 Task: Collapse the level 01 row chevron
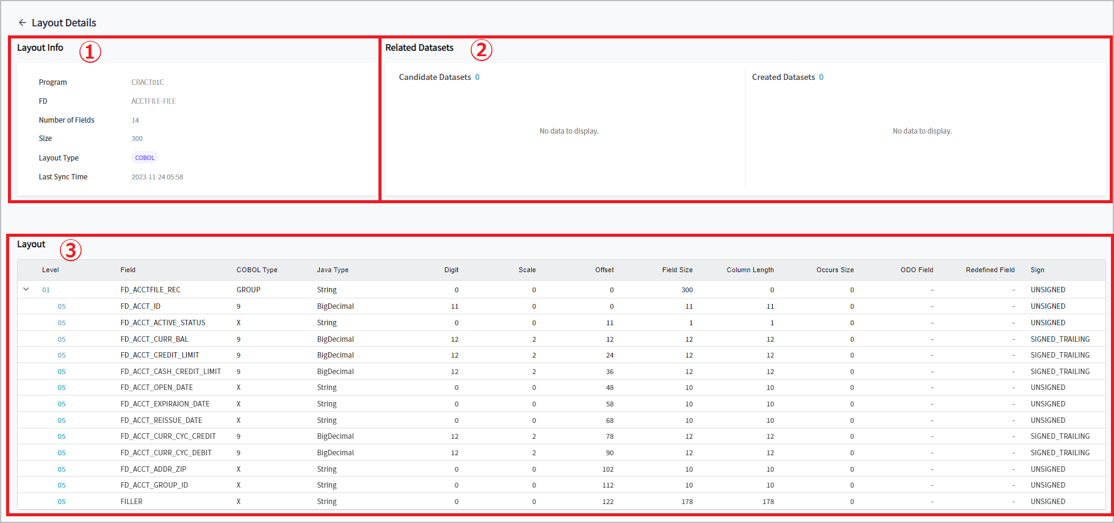tap(26, 289)
